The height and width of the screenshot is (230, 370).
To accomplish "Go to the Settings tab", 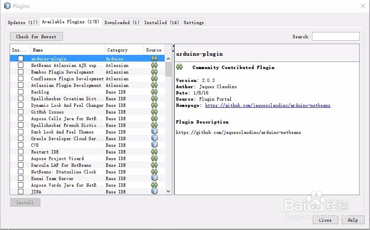I will point(194,22).
